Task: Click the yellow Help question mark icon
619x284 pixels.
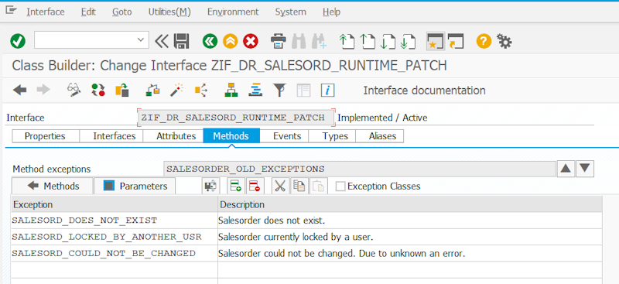Action: (x=484, y=41)
